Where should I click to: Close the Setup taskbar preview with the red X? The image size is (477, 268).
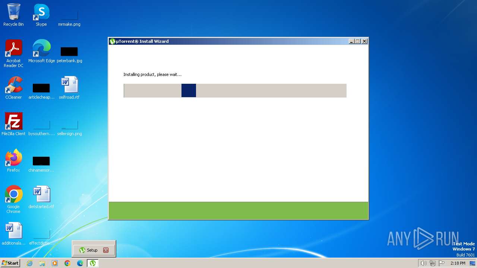click(x=106, y=250)
